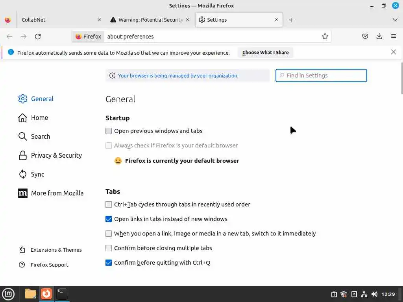Bookmark this page with the star icon
The height and width of the screenshot is (302, 403).
(x=325, y=37)
